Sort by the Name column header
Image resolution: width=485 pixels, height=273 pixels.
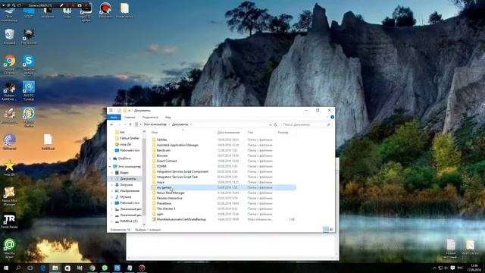tap(183, 133)
